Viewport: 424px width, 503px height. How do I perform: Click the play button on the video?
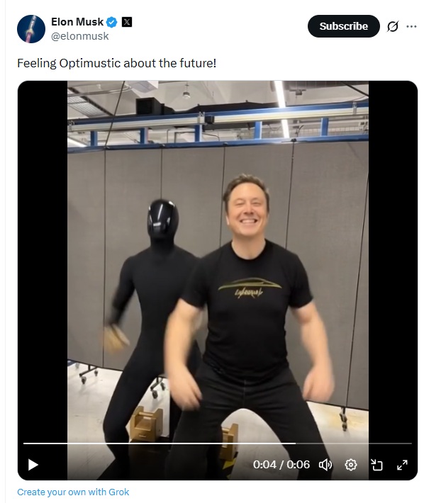coord(33,465)
